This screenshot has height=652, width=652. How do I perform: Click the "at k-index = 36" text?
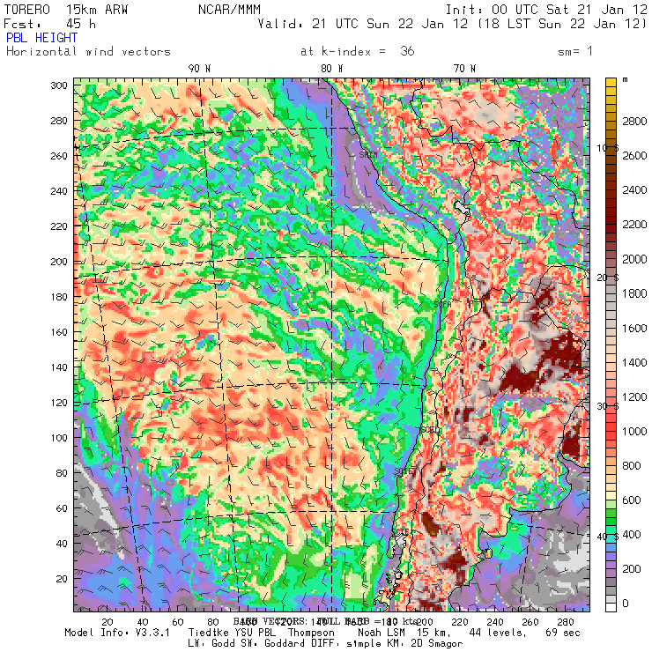coord(357,52)
